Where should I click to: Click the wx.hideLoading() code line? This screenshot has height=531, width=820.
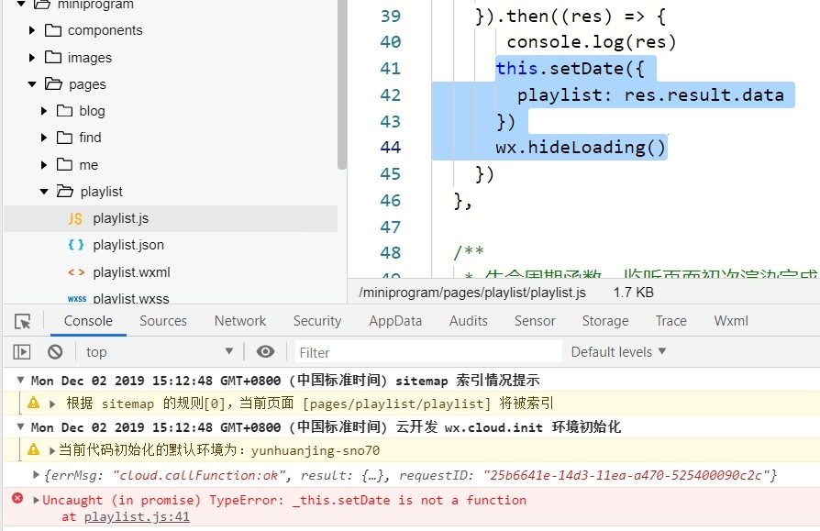click(581, 148)
